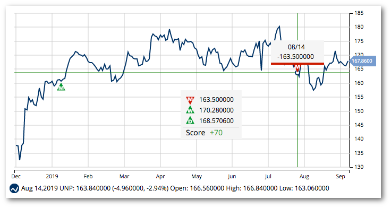Click the 140 price axis label
The image size is (391, 208).
click(359, 138)
